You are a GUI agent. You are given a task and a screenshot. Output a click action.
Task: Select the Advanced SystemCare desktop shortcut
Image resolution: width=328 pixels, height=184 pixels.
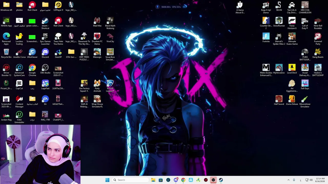(19, 70)
